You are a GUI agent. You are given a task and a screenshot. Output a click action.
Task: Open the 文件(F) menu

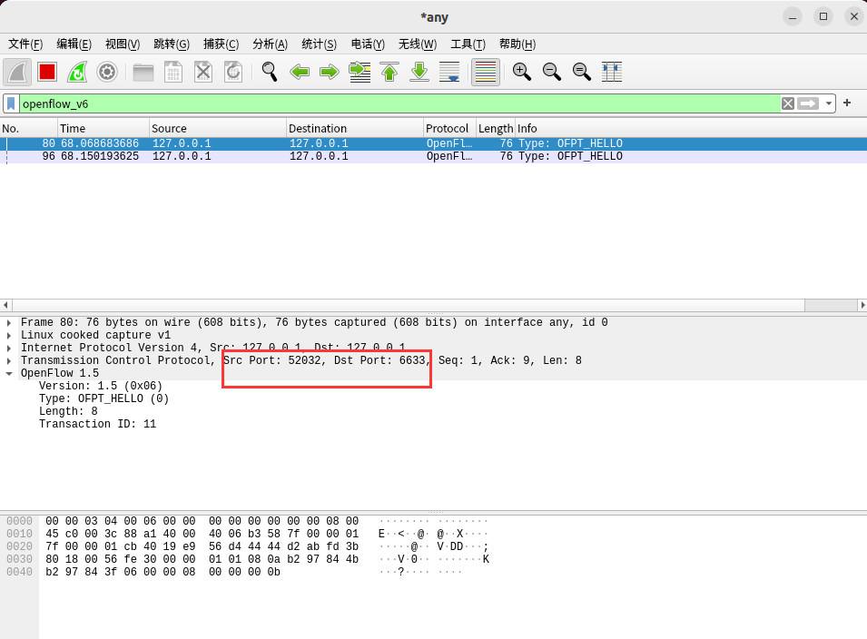point(25,44)
